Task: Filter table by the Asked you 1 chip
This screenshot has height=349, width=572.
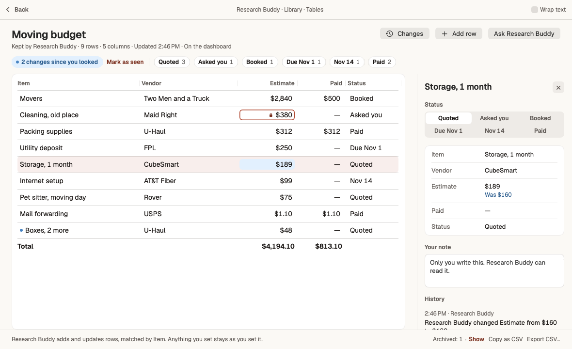Action: tap(216, 62)
